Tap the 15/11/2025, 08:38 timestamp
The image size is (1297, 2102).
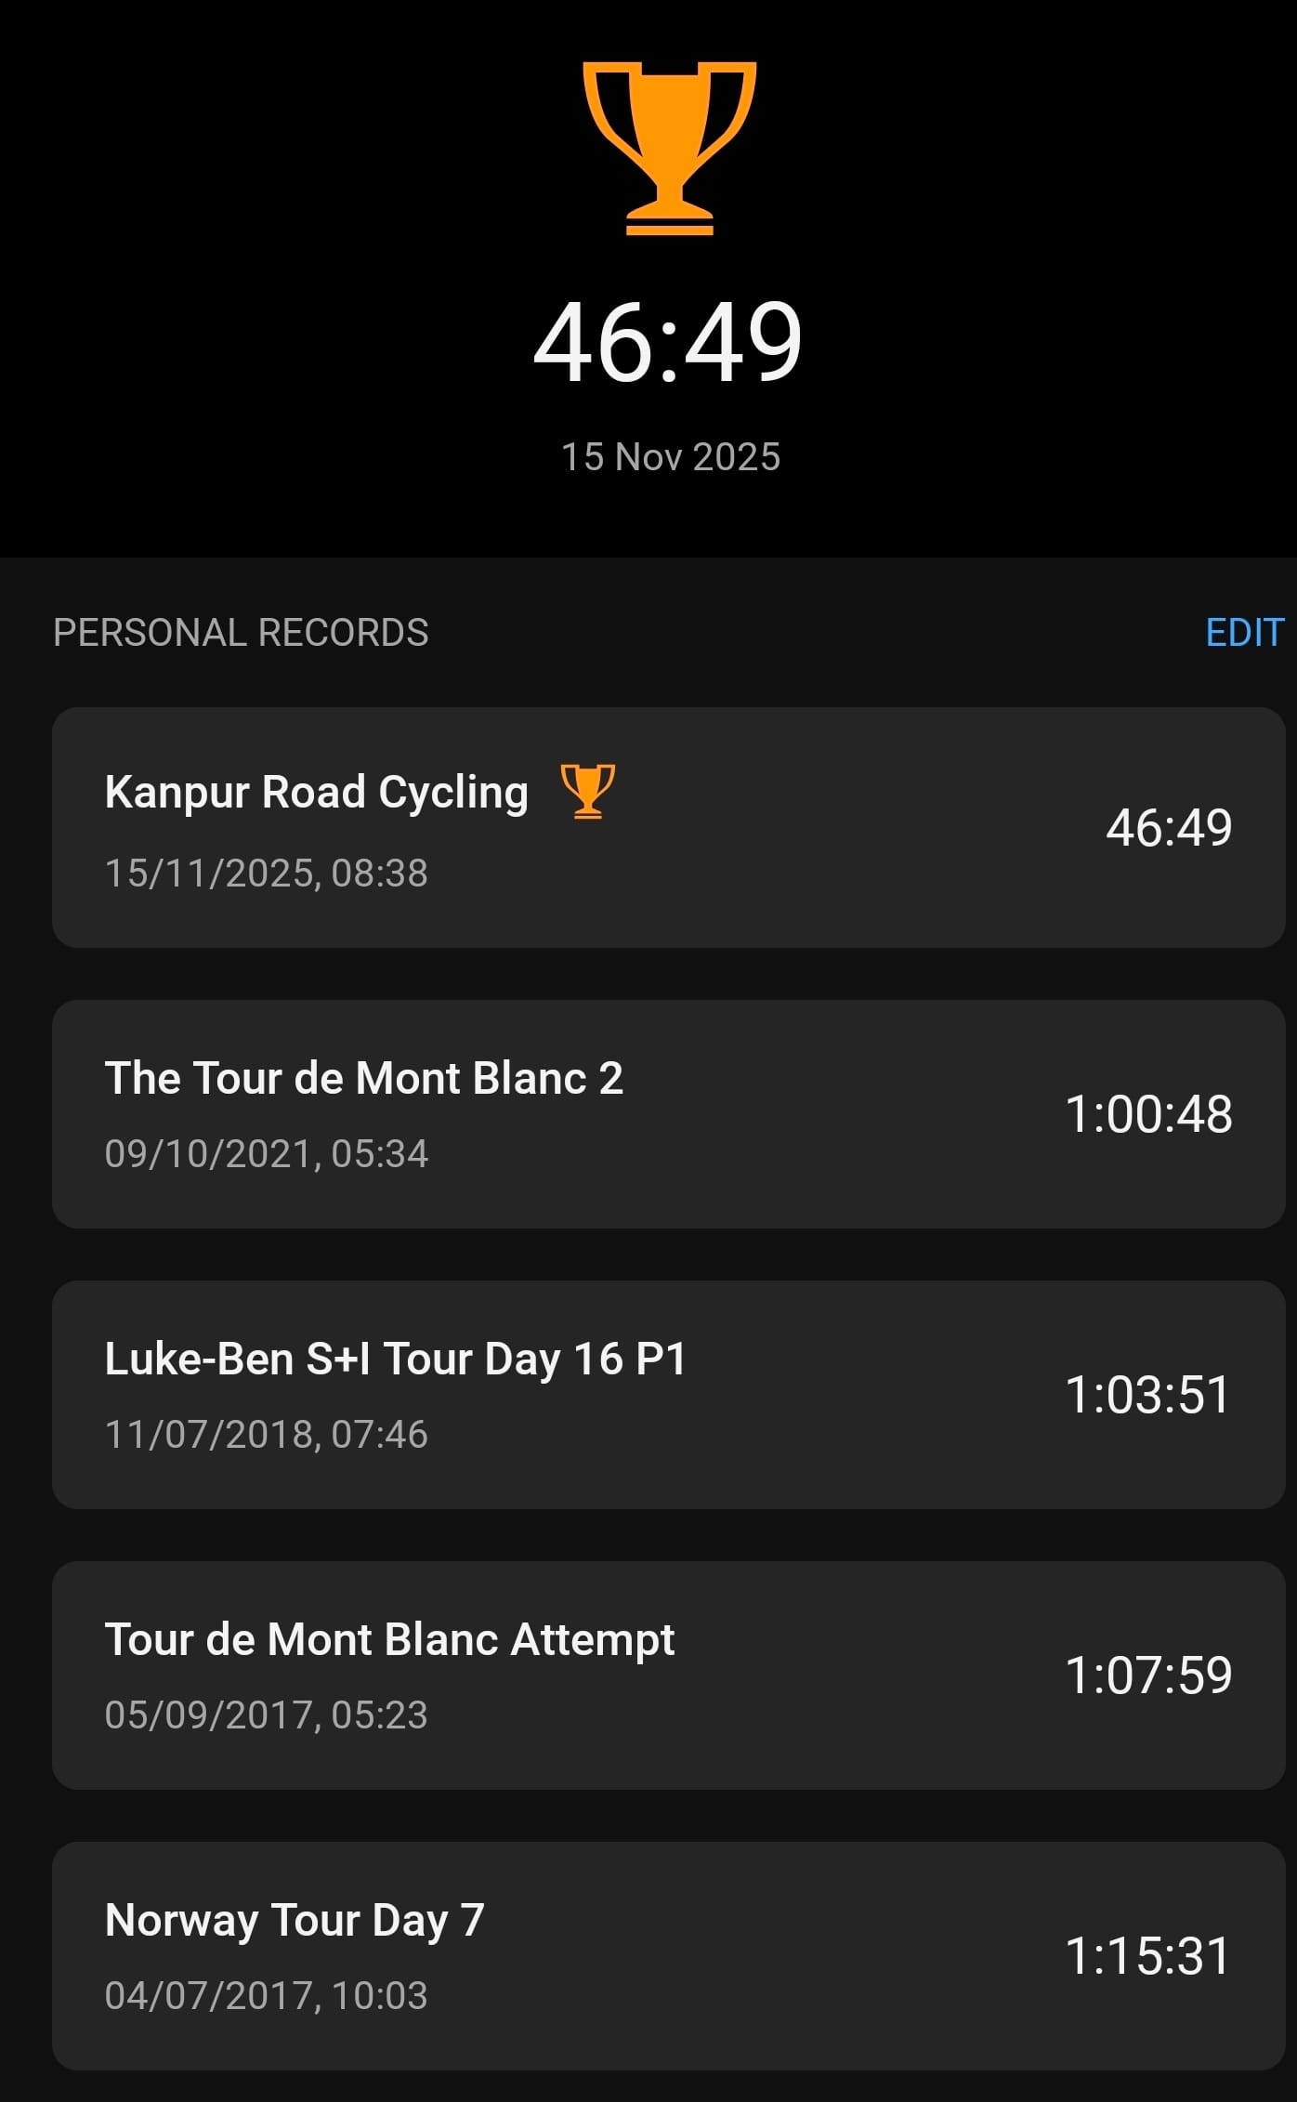coord(266,874)
